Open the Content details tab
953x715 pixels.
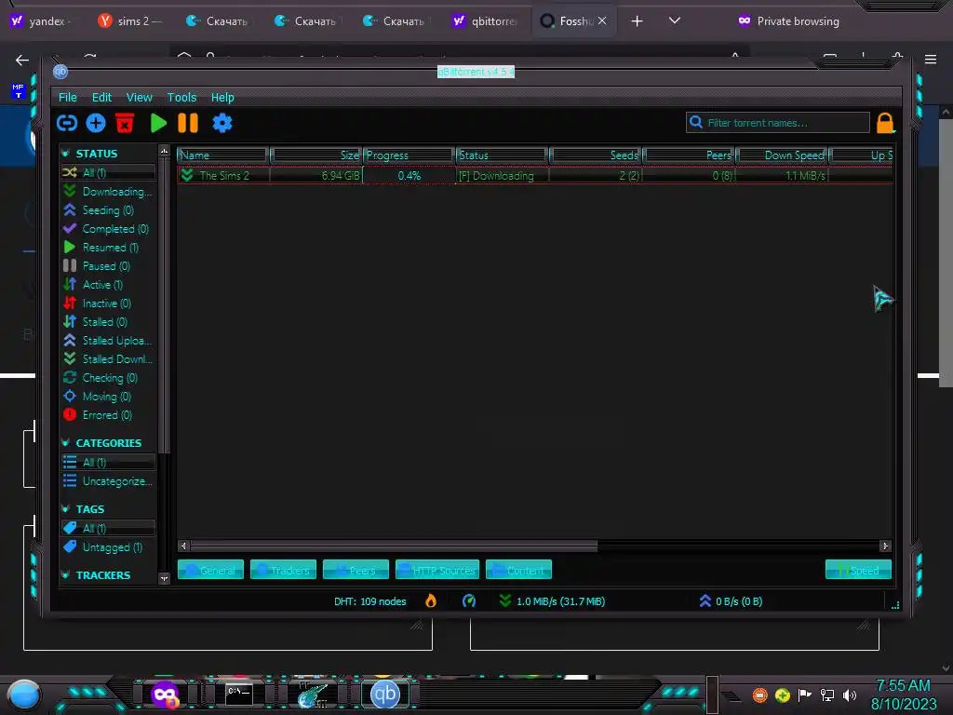[519, 570]
